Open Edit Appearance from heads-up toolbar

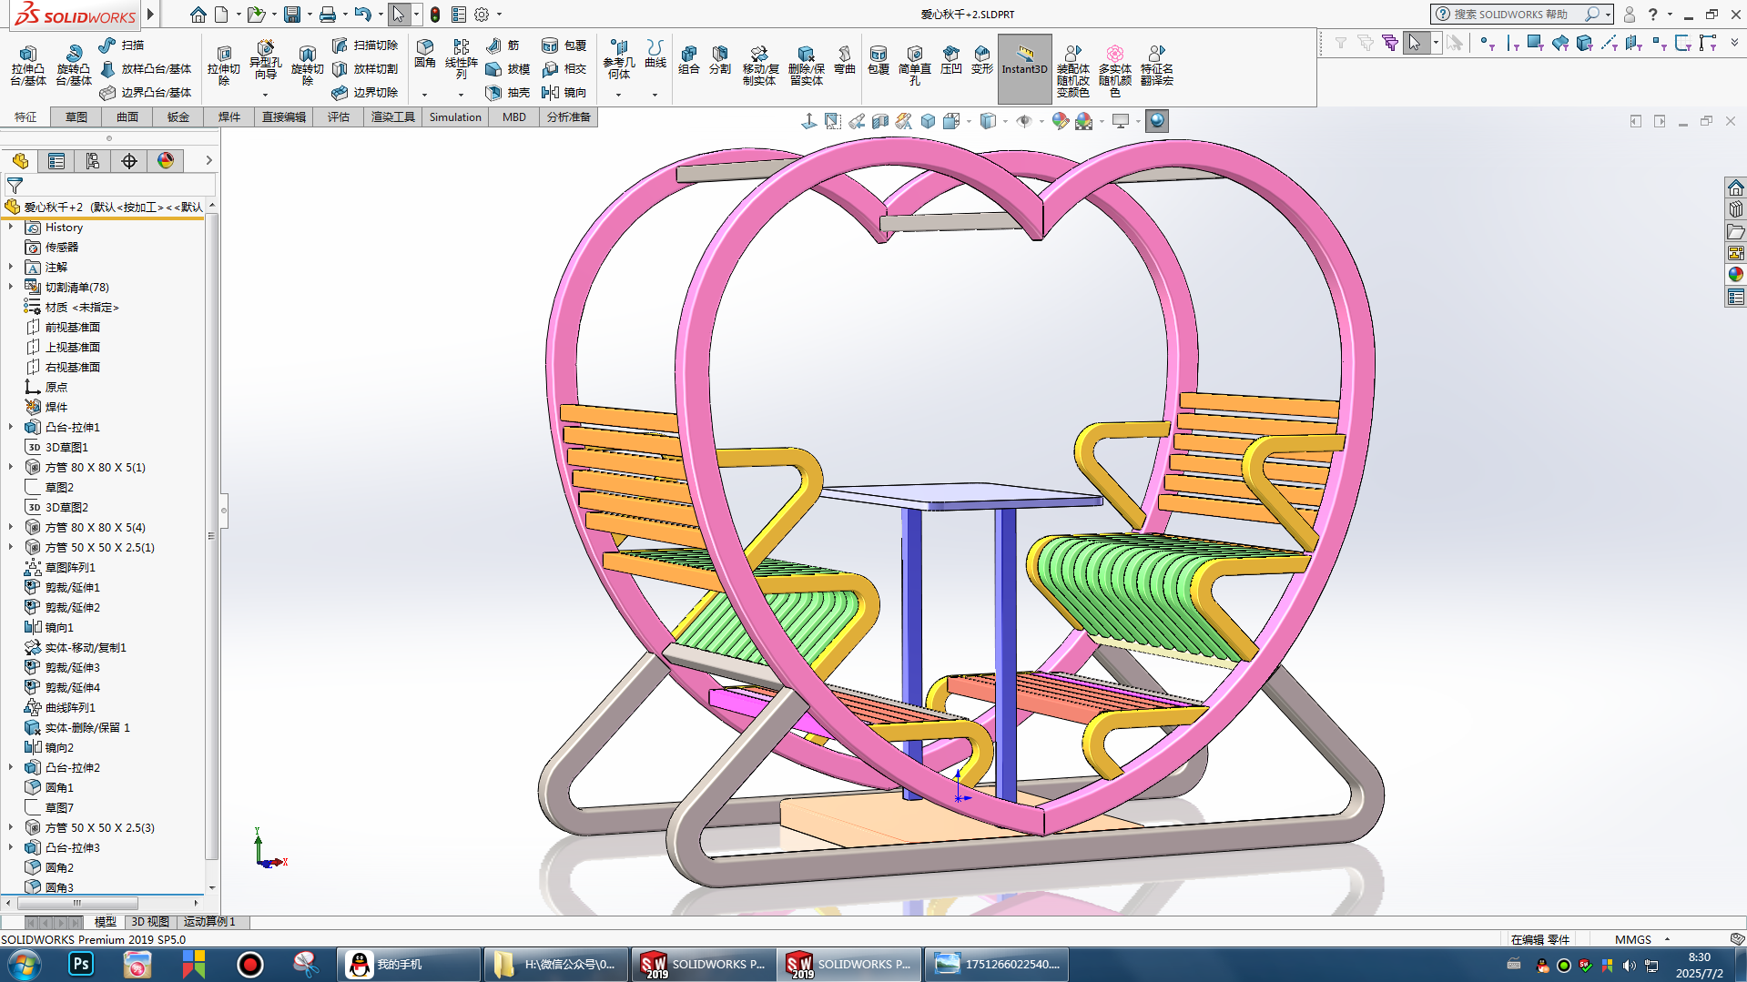click(x=1061, y=121)
